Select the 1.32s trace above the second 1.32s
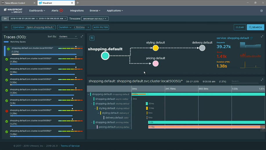The image size is (266, 150). [44, 81]
